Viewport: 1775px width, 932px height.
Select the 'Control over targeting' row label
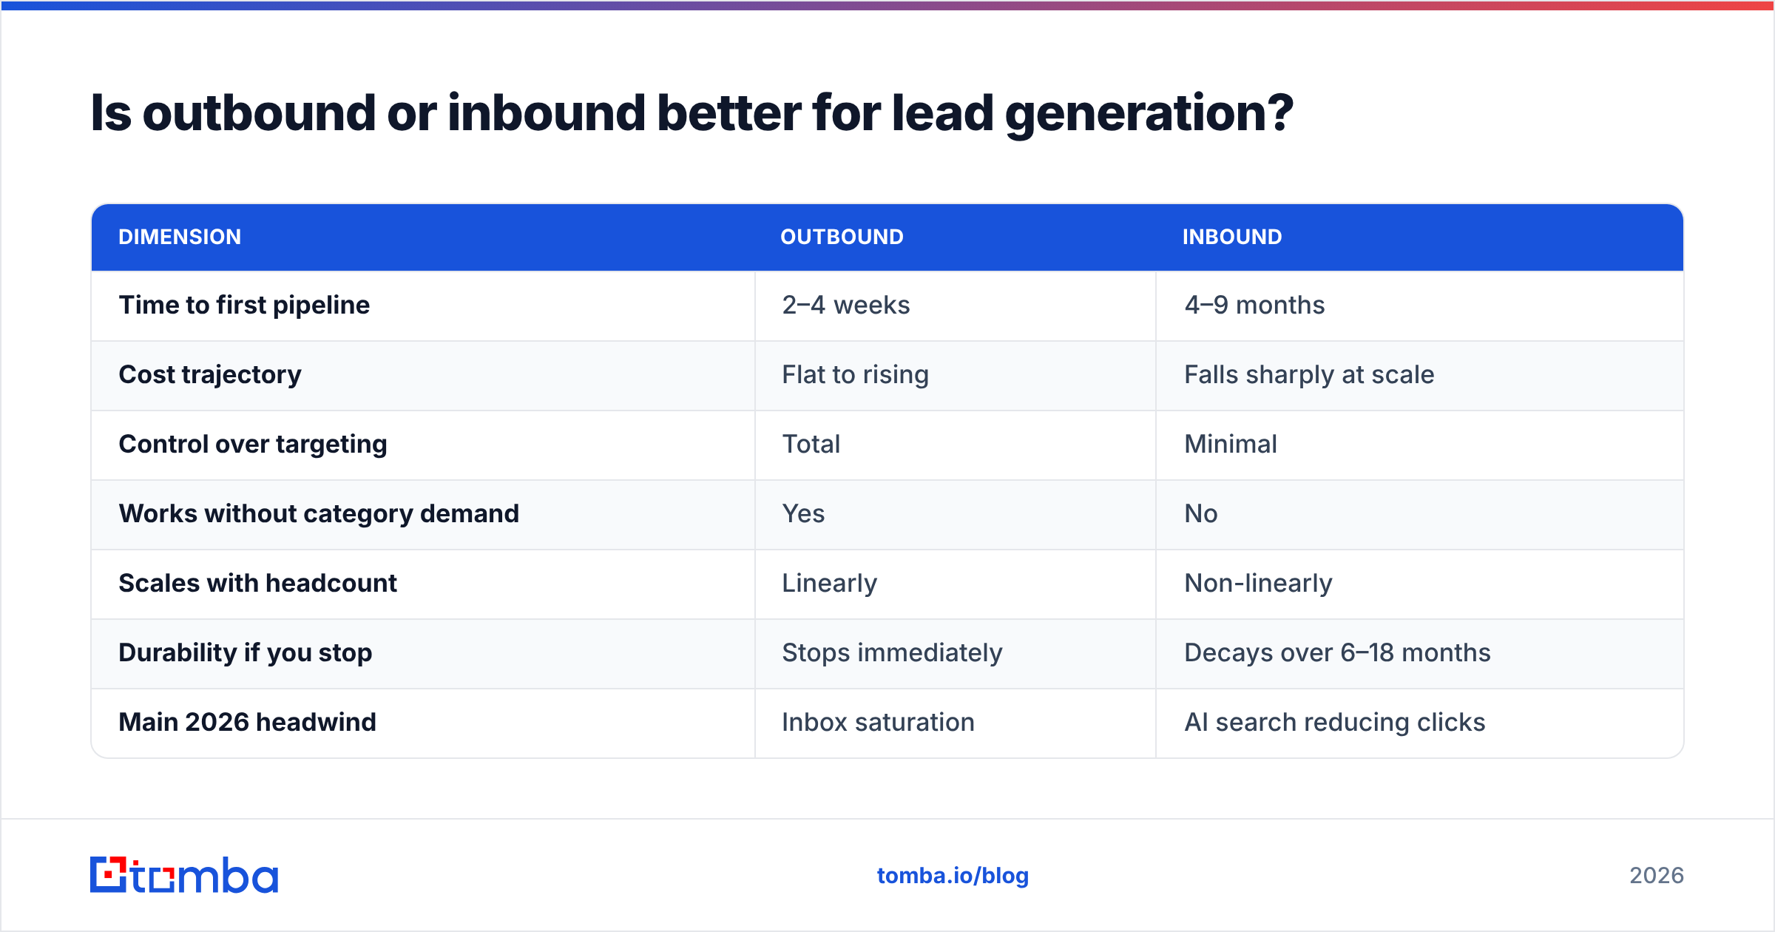[253, 444]
